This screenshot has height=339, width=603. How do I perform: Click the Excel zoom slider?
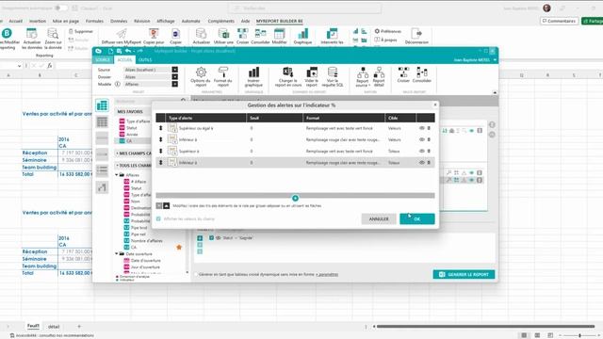tap(580, 335)
